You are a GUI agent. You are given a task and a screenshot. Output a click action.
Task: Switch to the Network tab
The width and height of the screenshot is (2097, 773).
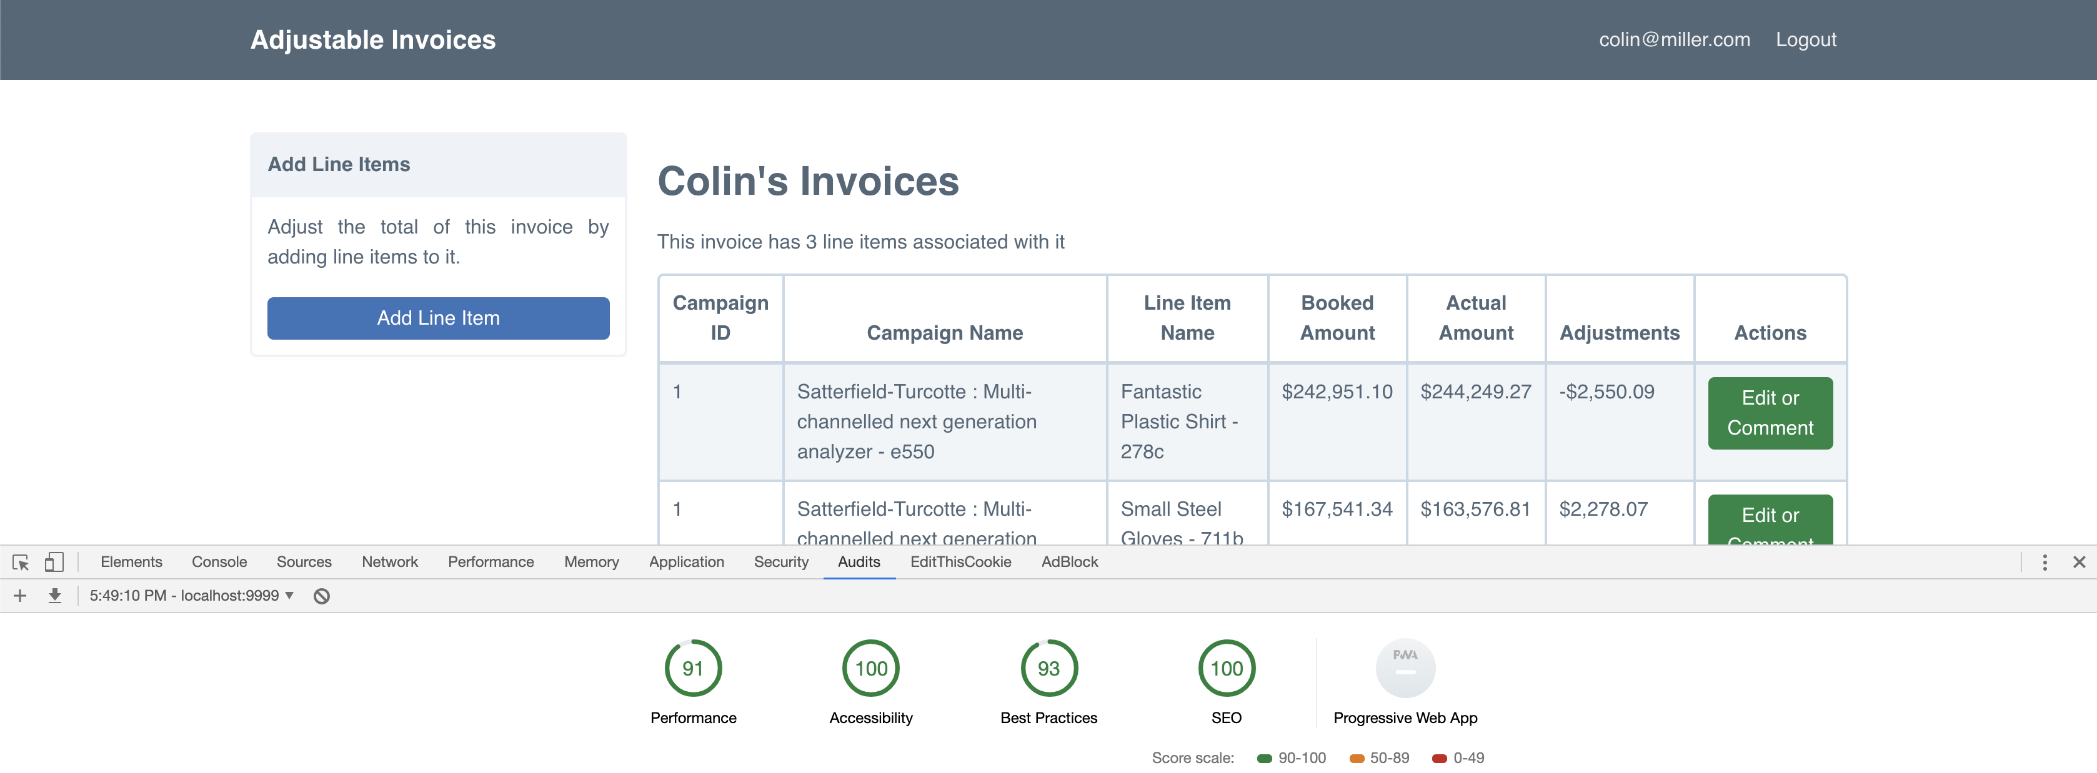(389, 562)
